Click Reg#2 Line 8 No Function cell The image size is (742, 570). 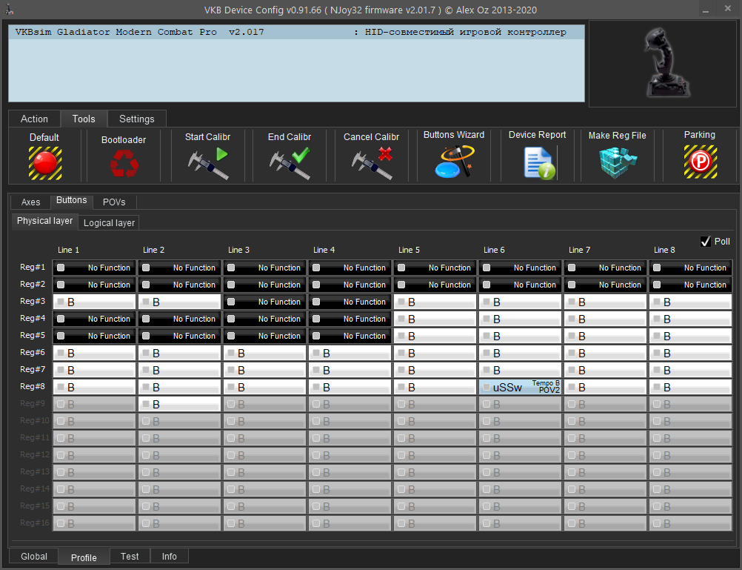click(x=690, y=285)
